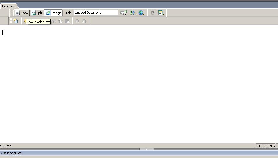Click Preview in browser globe icon
Screen dimensions: 278x158
coord(141,13)
